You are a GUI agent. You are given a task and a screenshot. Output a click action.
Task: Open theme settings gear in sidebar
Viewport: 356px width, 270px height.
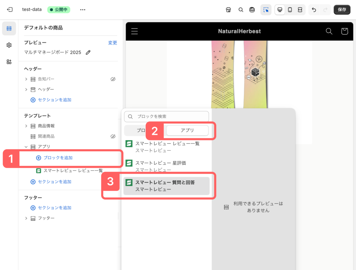click(9, 45)
